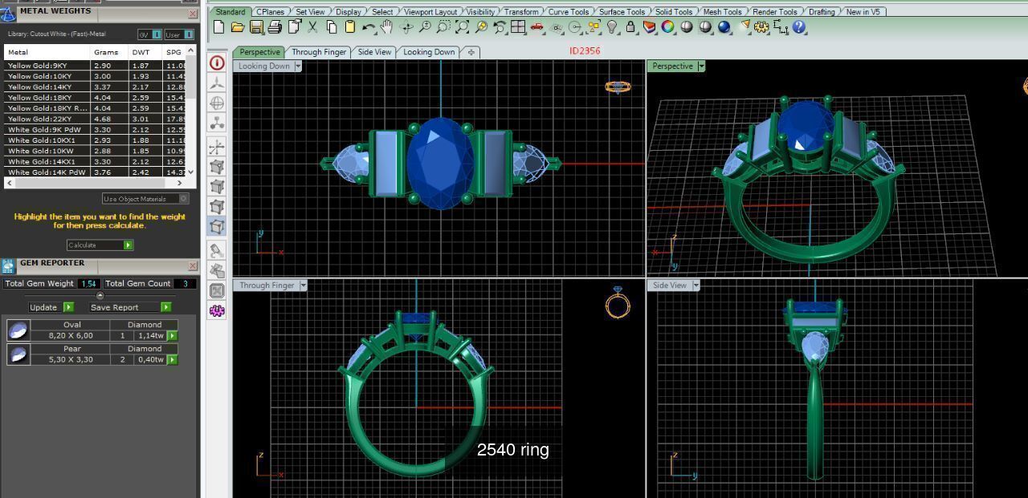The width and height of the screenshot is (1028, 498).
Task: Click the red circular power icon
Action: pos(217,63)
